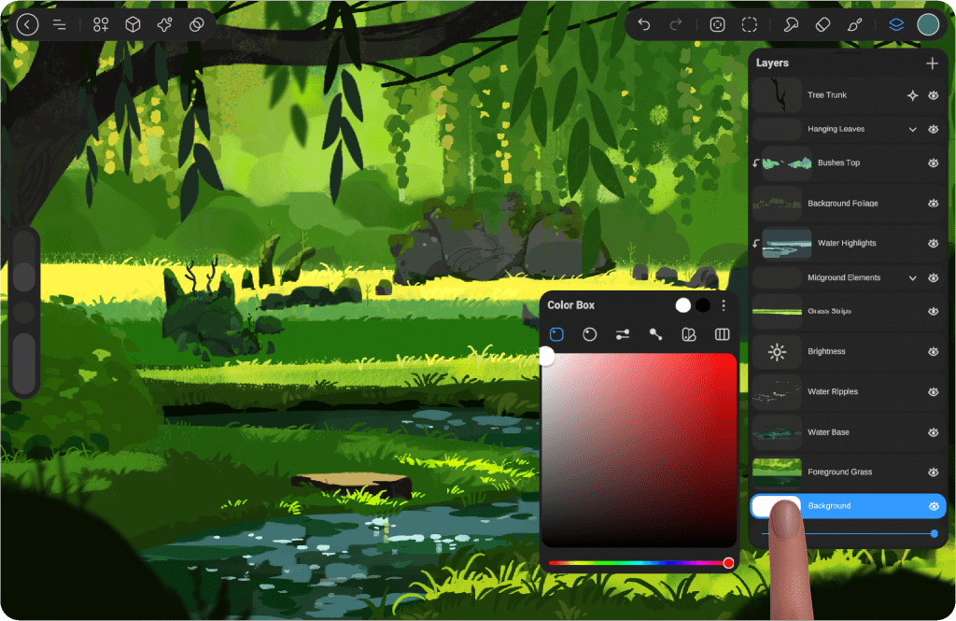Click the undo arrow
This screenshot has width=956, height=621.
[x=644, y=25]
